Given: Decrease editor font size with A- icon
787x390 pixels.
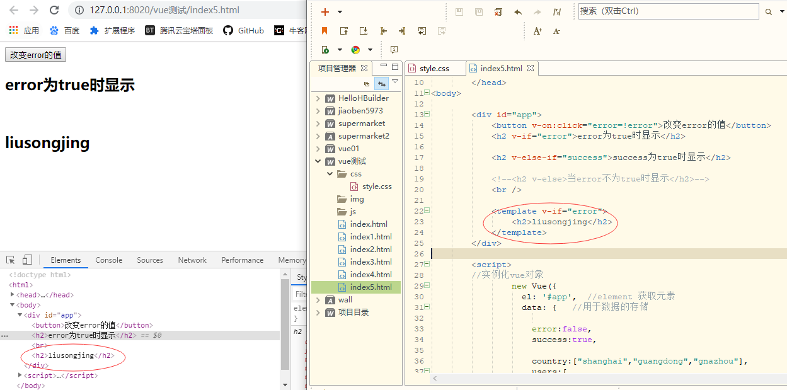Looking at the screenshot, I should click(x=557, y=31).
